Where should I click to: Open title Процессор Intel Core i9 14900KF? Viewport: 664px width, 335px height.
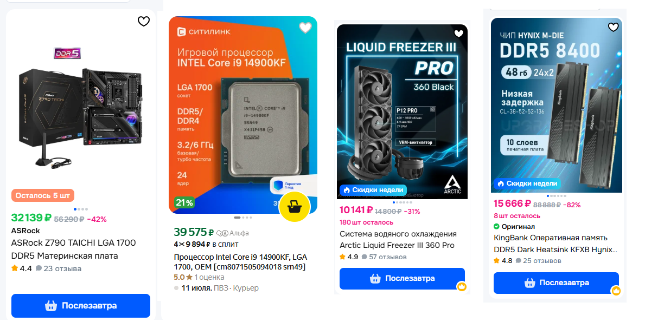[240, 262]
